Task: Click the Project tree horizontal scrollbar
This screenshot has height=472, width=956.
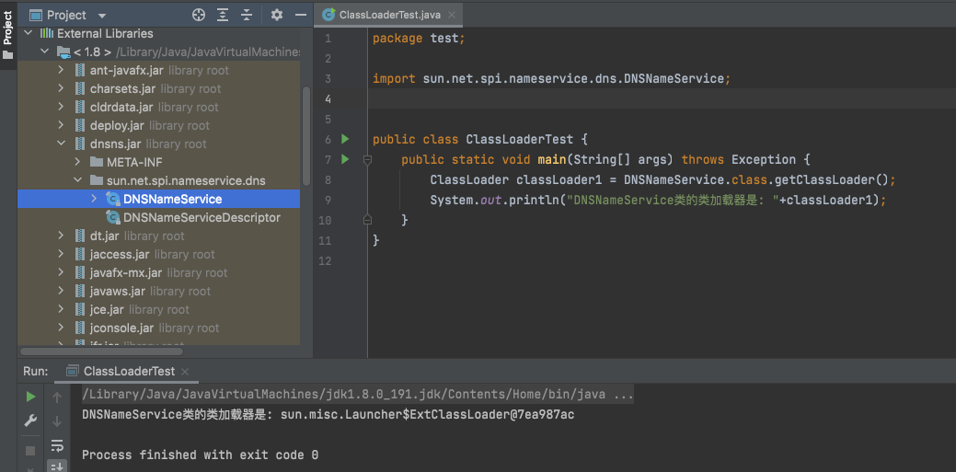Action: pyautogui.click(x=102, y=351)
